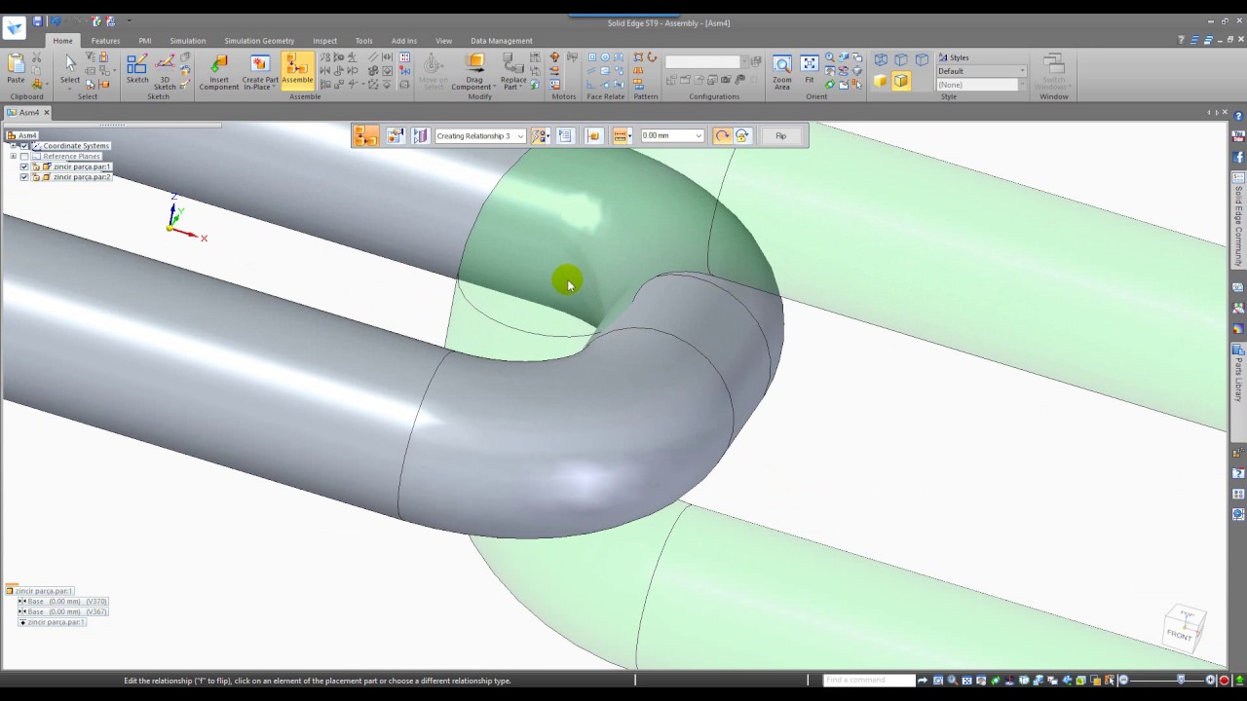Viewport: 1247px width, 701px height.
Task: Open the offset type dropdown on command bar
Action: [629, 136]
